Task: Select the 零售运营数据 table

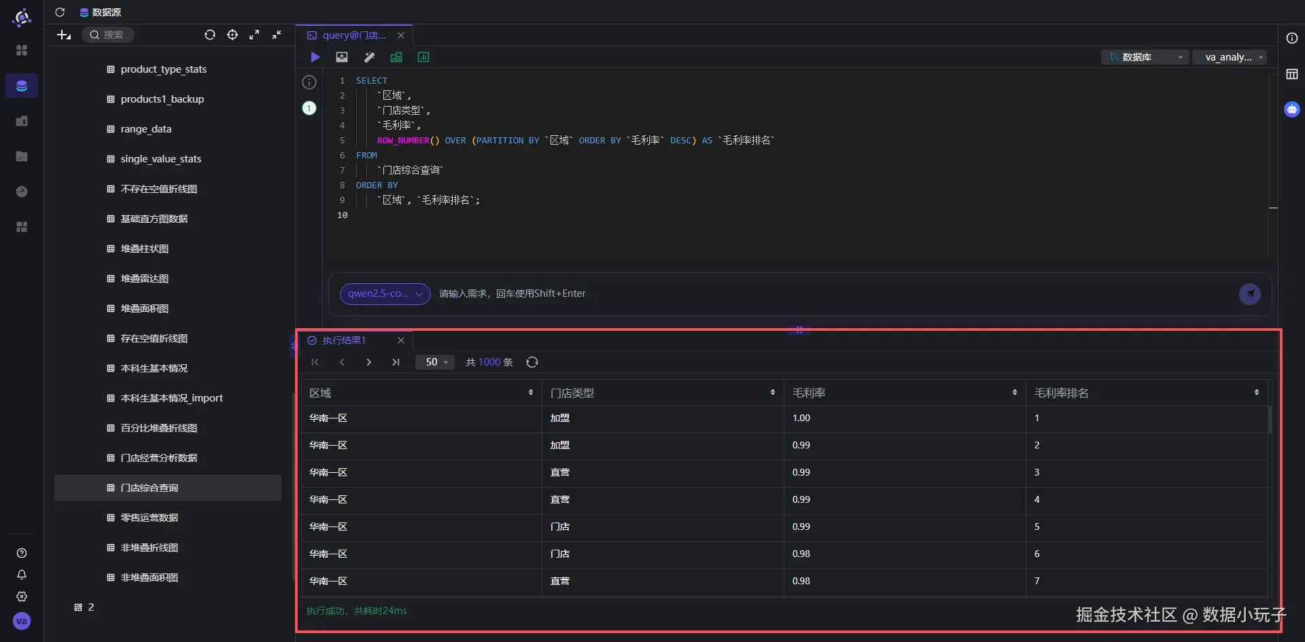Action: 150,518
